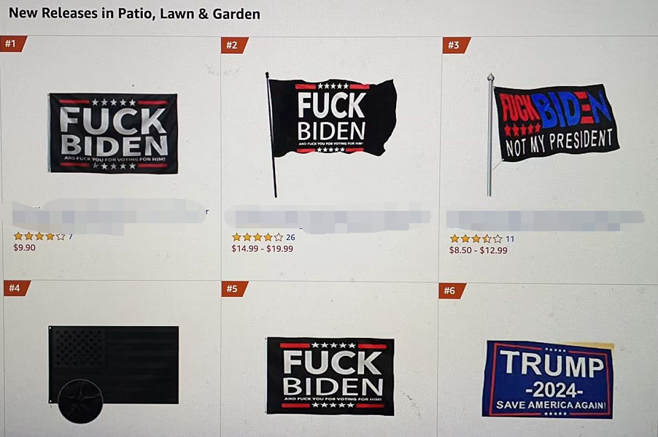Open the star rating of the #1 product
This screenshot has width=658, height=437.
39,236
